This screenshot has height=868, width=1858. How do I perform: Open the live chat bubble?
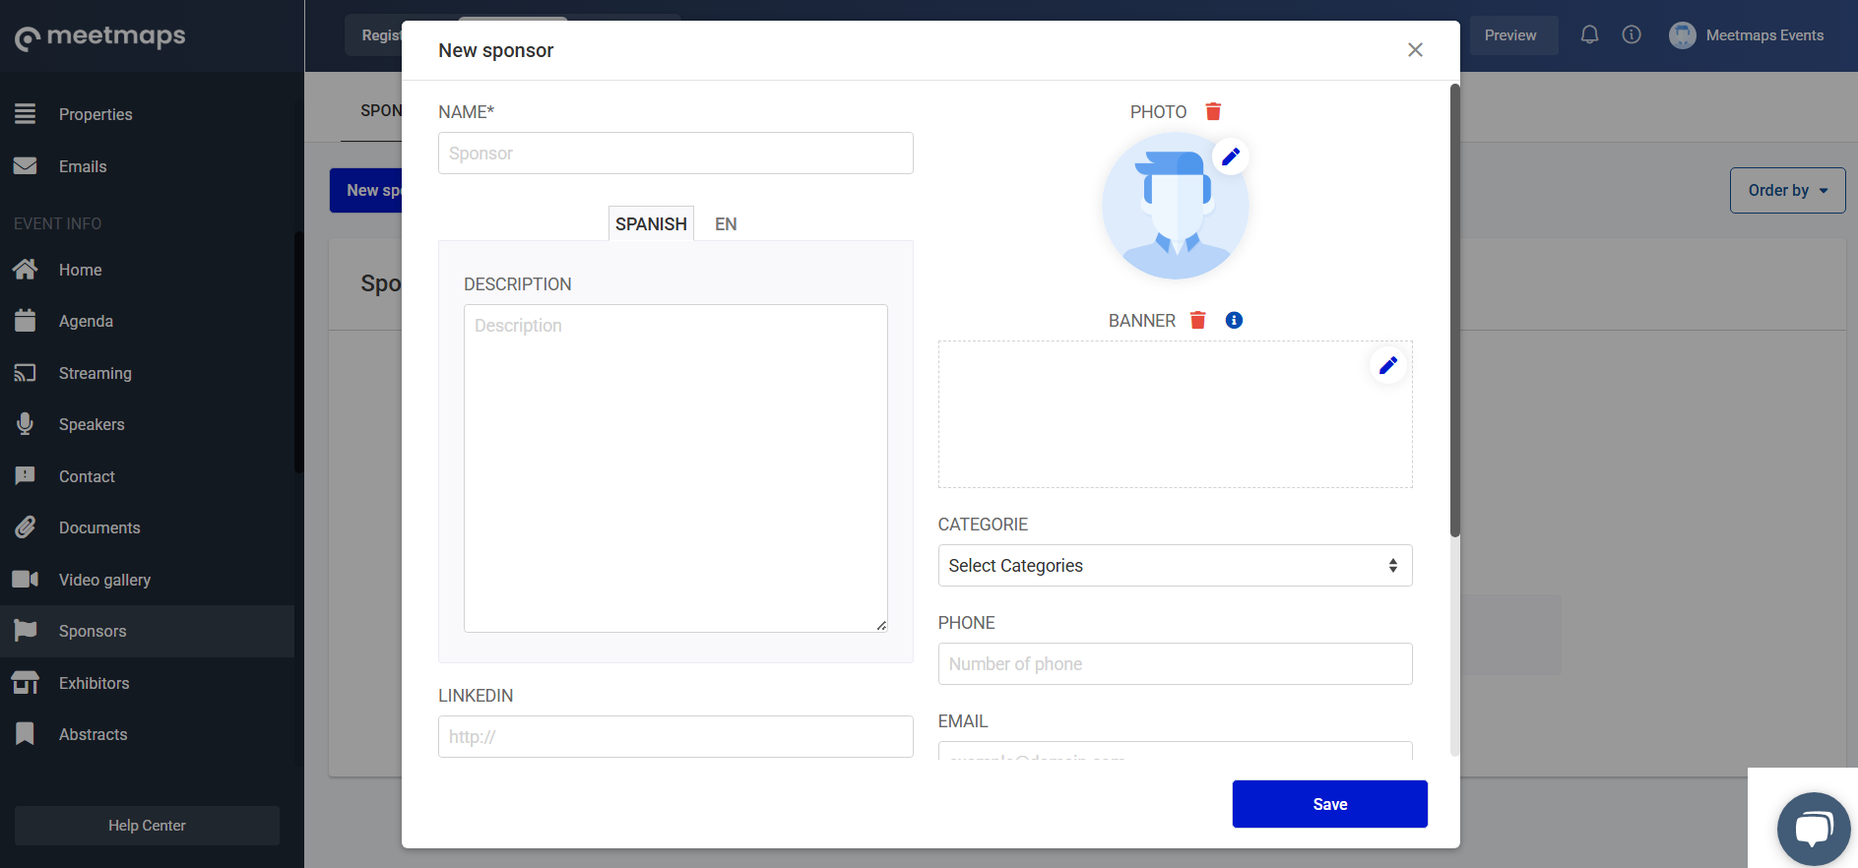pos(1813,828)
